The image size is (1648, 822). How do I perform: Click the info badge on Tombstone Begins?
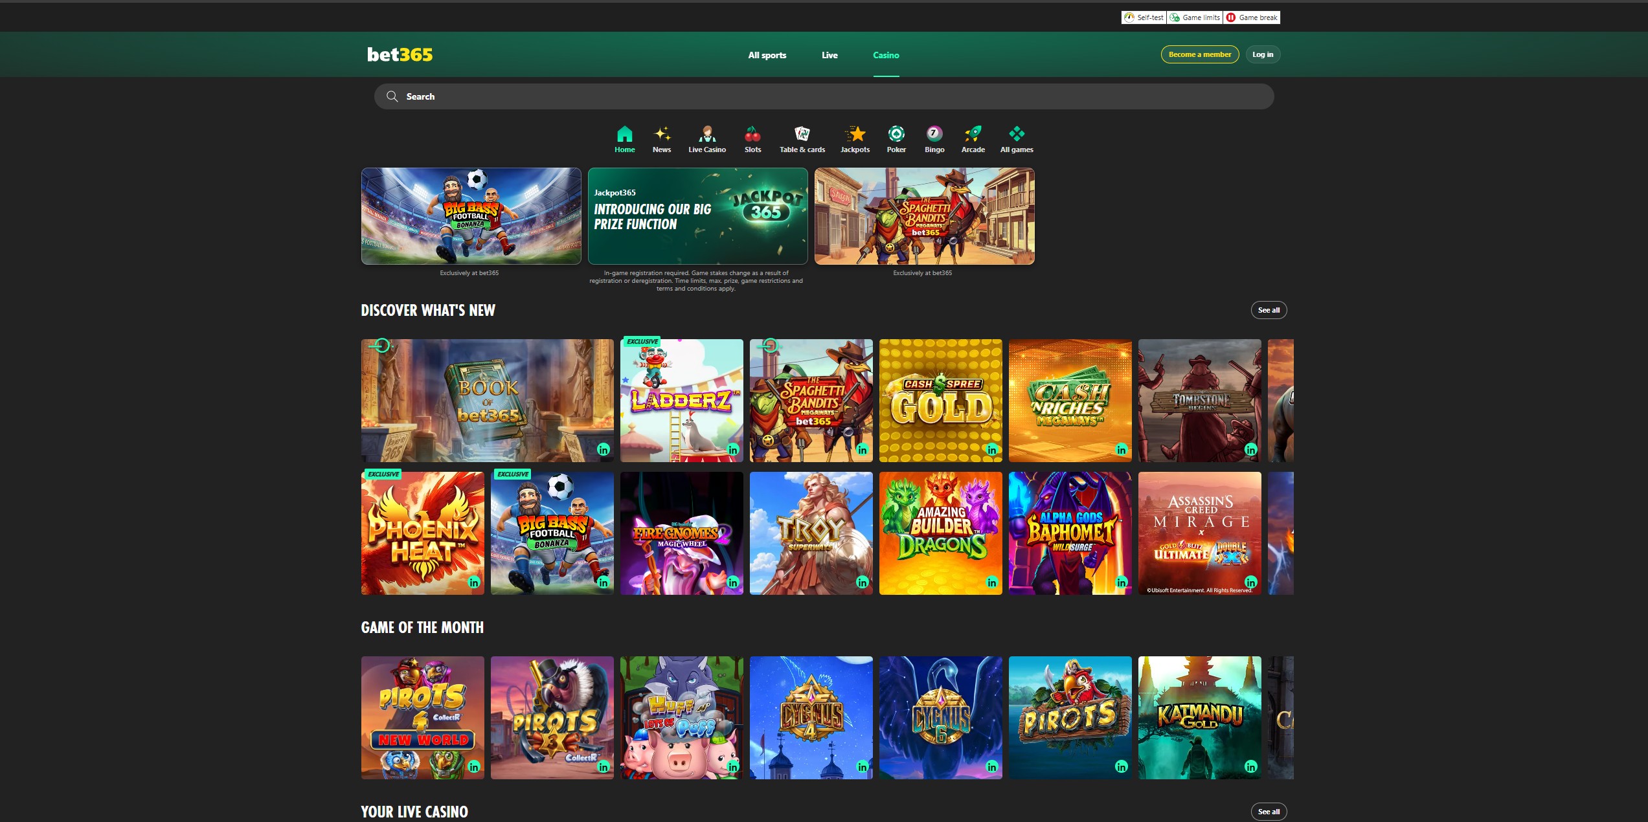point(1251,449)
